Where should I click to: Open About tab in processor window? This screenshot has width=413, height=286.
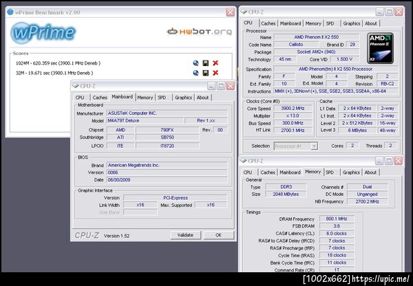(x=371, y=23)
